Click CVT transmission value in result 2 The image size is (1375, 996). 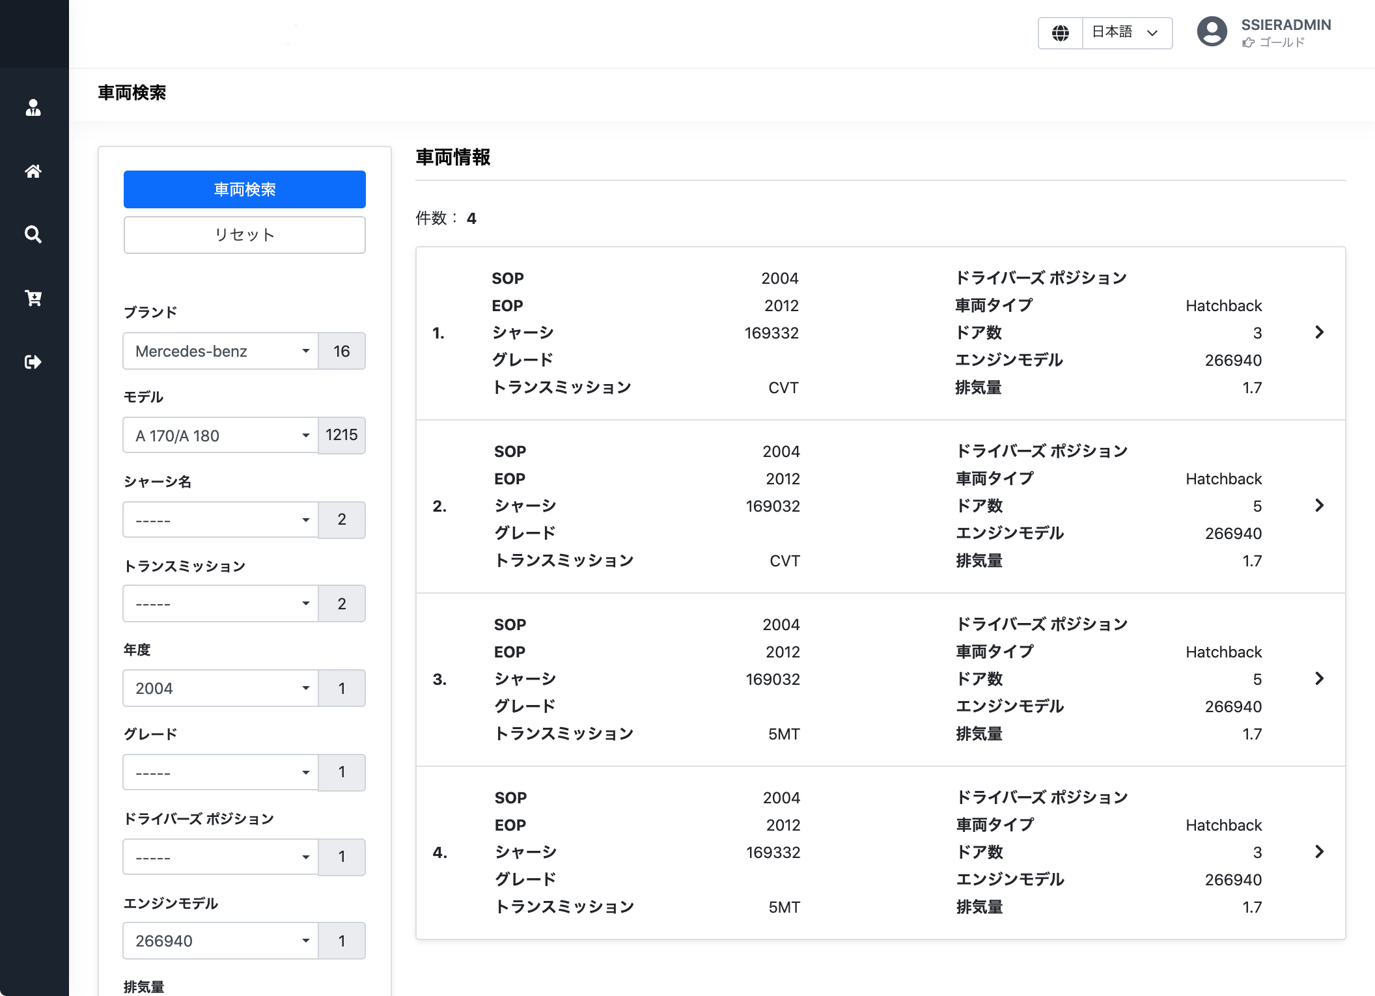[x=785, y=560]
